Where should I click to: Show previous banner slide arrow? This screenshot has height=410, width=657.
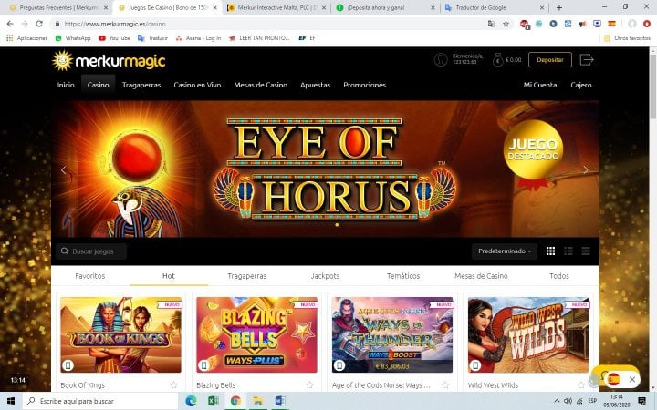[x=64, y=169]
